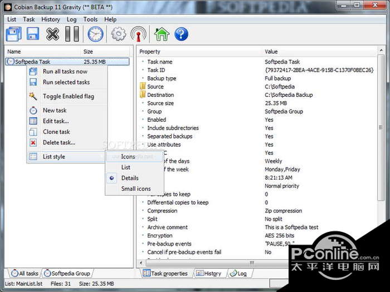
Task: Expand the List style submenu entry
Action: [54, 157]
